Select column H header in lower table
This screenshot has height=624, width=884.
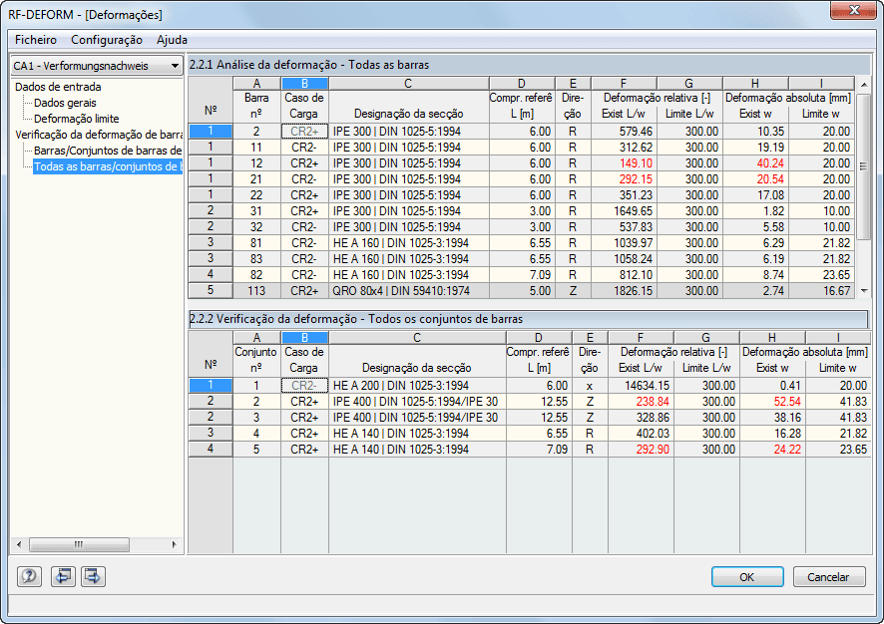point(772,337)
